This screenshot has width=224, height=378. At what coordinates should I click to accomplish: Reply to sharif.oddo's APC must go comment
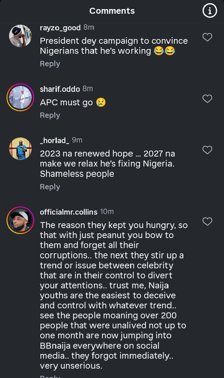pyautogui.click(x=50, y=115)
